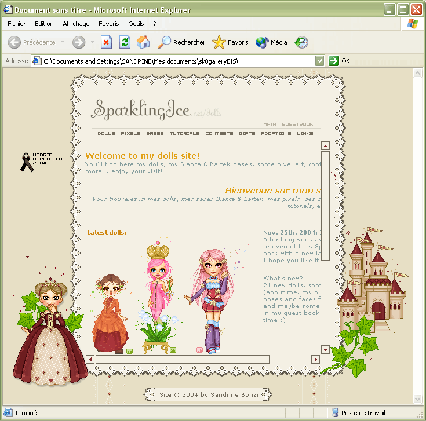426x421 pixels.
Task: Go to the CONTESTS section link
Action: (x=219, y=133)
